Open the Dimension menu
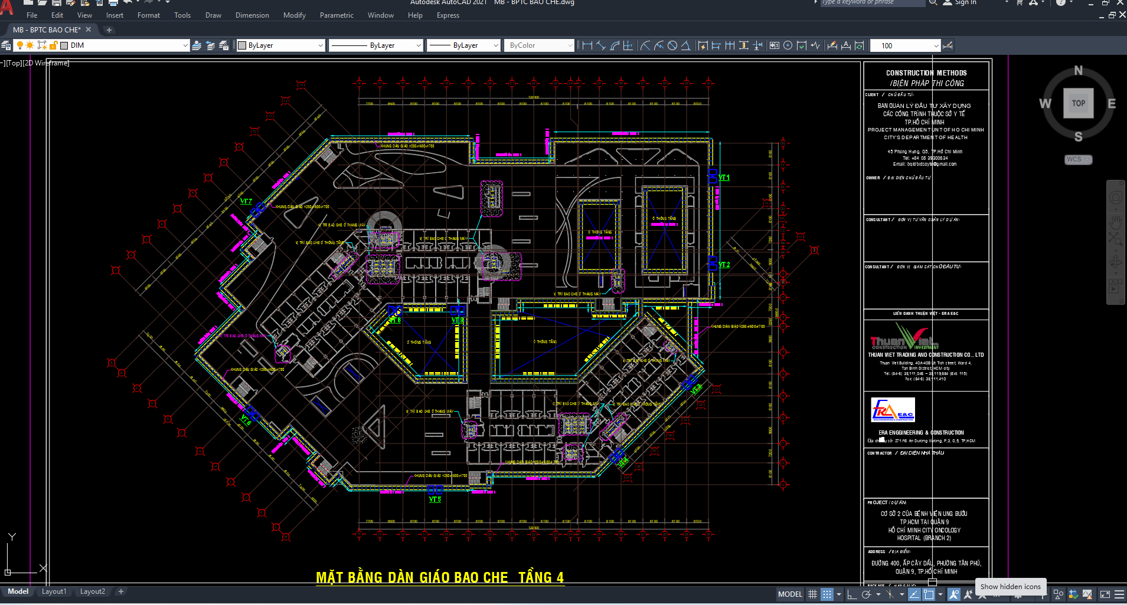This screenshot has width=1127, height=605. pos(252,15)
